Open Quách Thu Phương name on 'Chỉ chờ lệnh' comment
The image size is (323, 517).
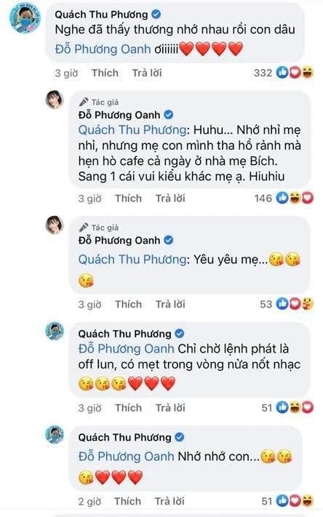pyautogui.click(x=124, y=334)
